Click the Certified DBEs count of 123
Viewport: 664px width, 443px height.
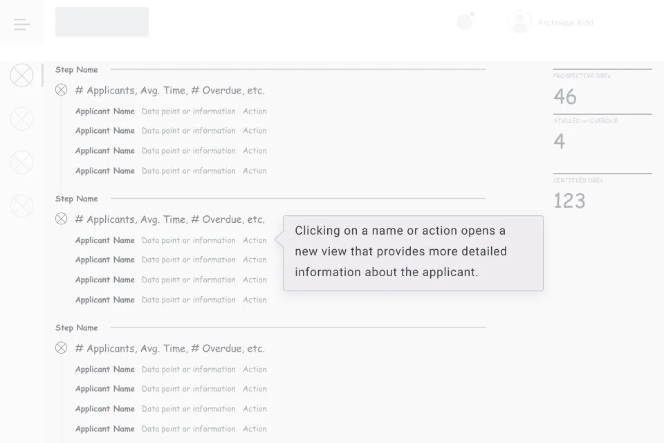point(569,200)
